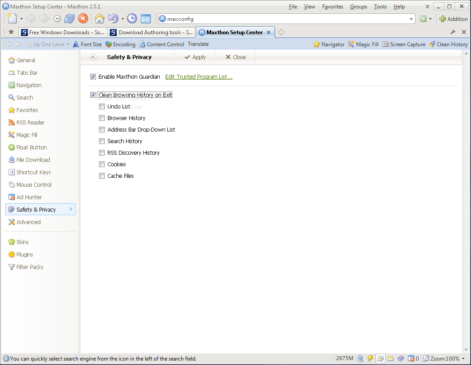Viewport: 471px width, 365px height.
Task: Check Address Bar Drop-Down List
Action: coord(102,130)
